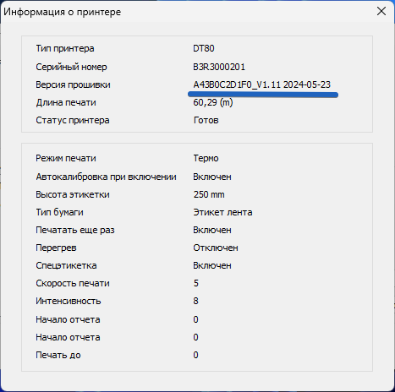The image size is (395, 392).
Task: Select print speed value 5
Action: click(196, 283)
